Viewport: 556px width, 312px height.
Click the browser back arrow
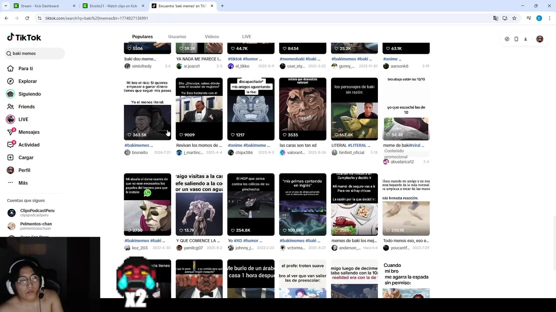[7, 18]
